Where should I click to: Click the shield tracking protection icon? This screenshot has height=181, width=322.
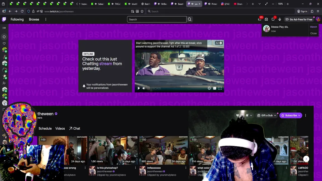coord(28,11)
